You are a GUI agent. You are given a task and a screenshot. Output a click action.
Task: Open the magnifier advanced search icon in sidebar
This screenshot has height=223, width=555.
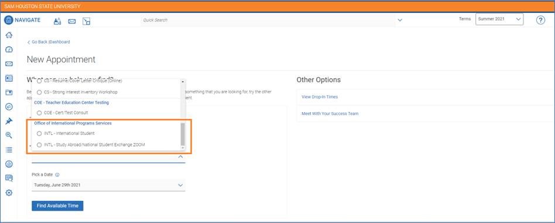(9, 135)
